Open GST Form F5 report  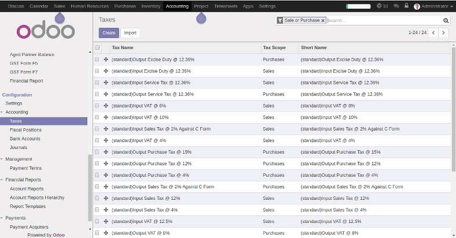(24, 64)
